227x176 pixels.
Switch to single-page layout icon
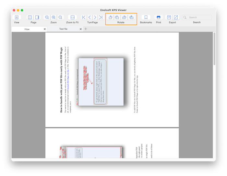tap(37, 17)
